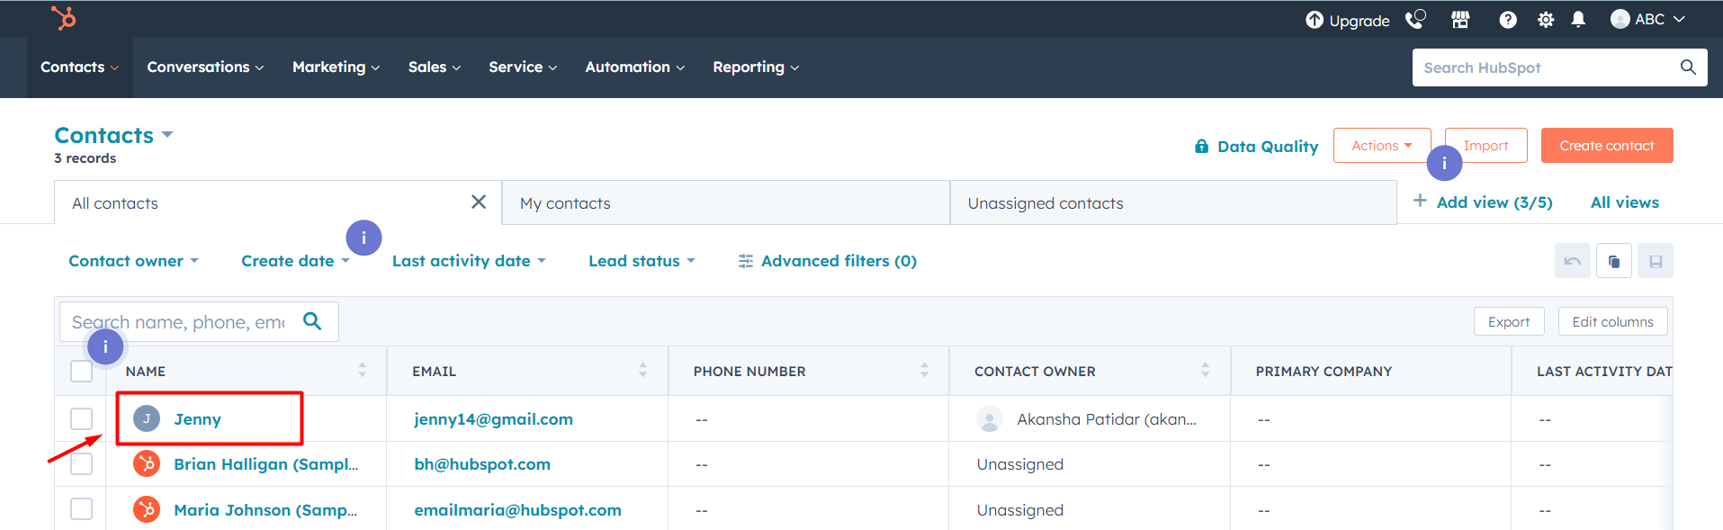The image size is (1723, 530).
Task: Open the jenny14@gmail.com email link
Action: pyautogui.click(x=493, y=419)
